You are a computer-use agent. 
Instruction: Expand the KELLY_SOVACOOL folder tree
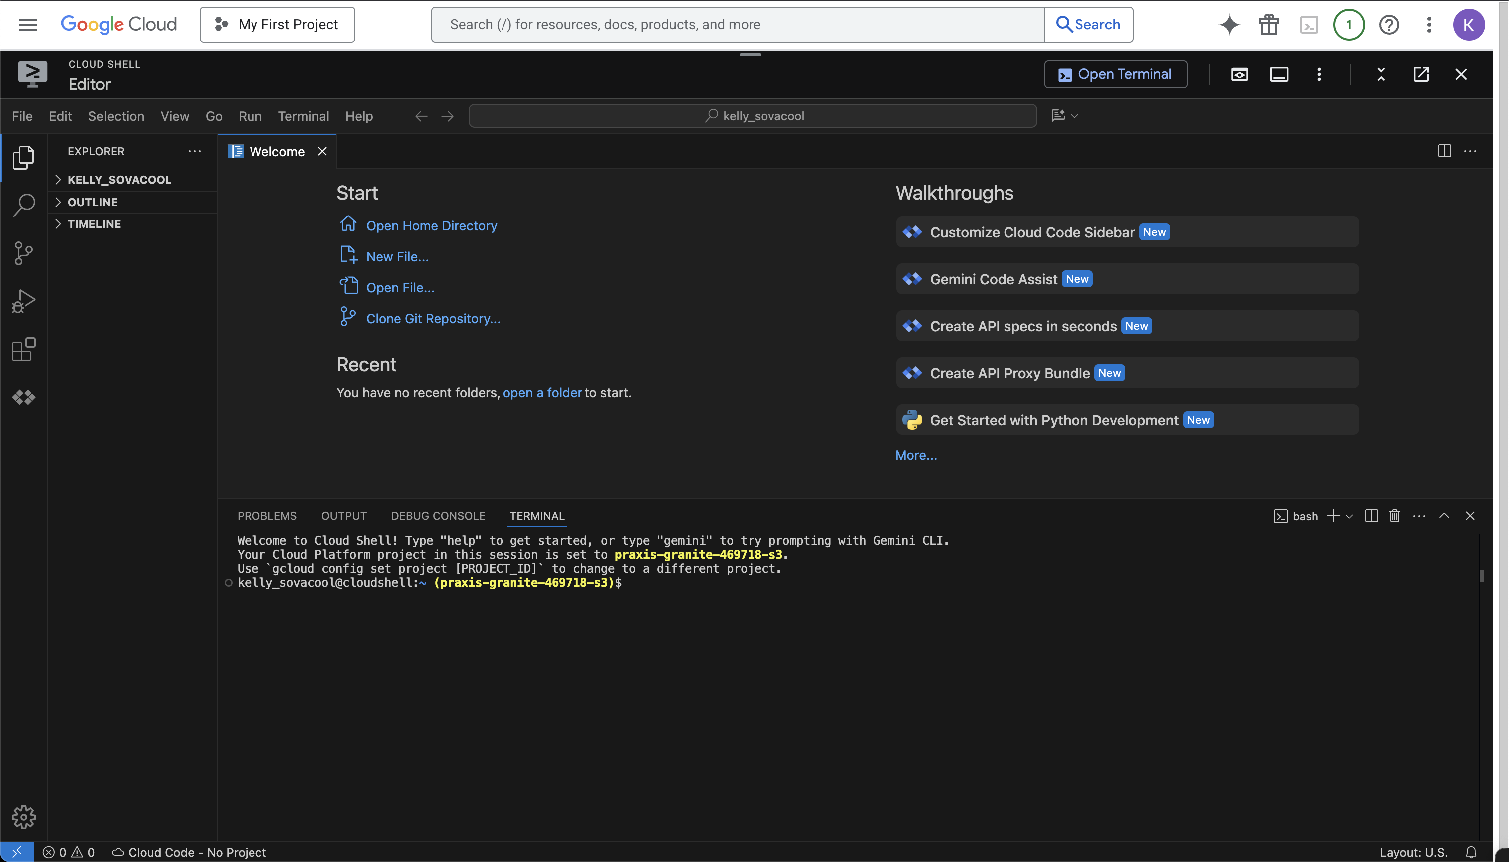[x=118, y=180]
